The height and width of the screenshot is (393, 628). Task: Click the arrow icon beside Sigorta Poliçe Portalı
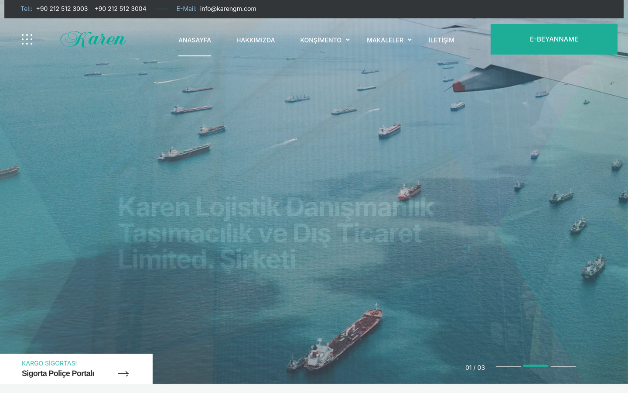[x=123, y=374]
